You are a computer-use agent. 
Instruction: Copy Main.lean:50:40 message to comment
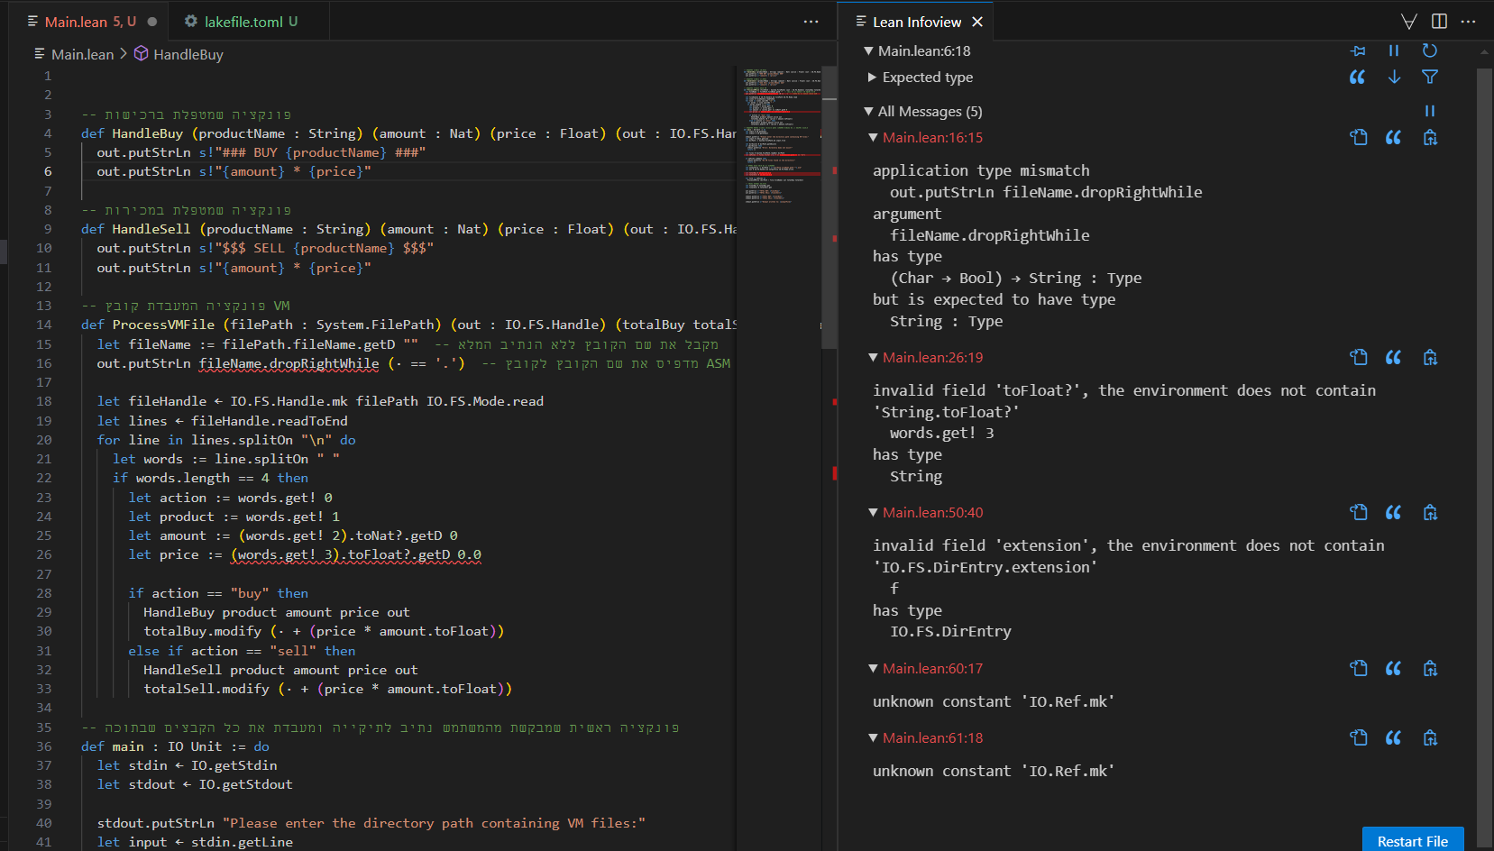coord(1394,512)
